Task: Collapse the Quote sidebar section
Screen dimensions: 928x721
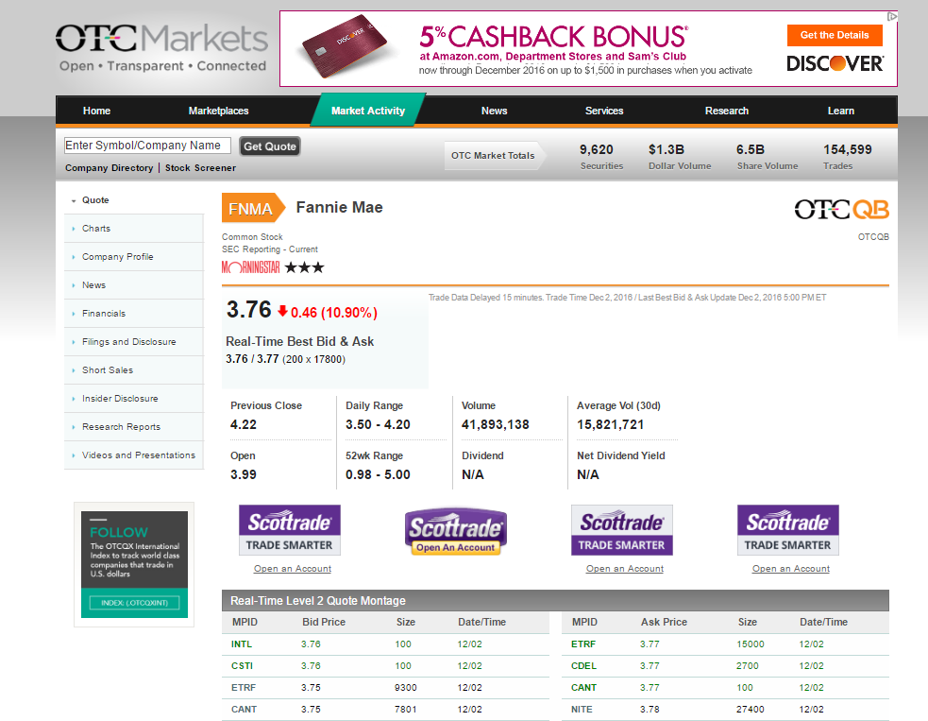Action: point(74,200)
